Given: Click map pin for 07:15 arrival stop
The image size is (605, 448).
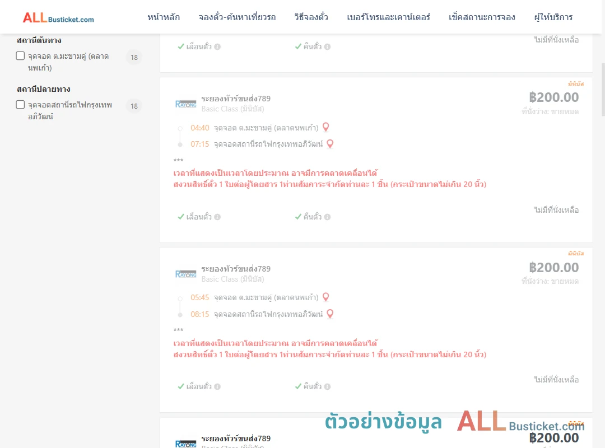Looking at the screenshot, I should 330,143.
